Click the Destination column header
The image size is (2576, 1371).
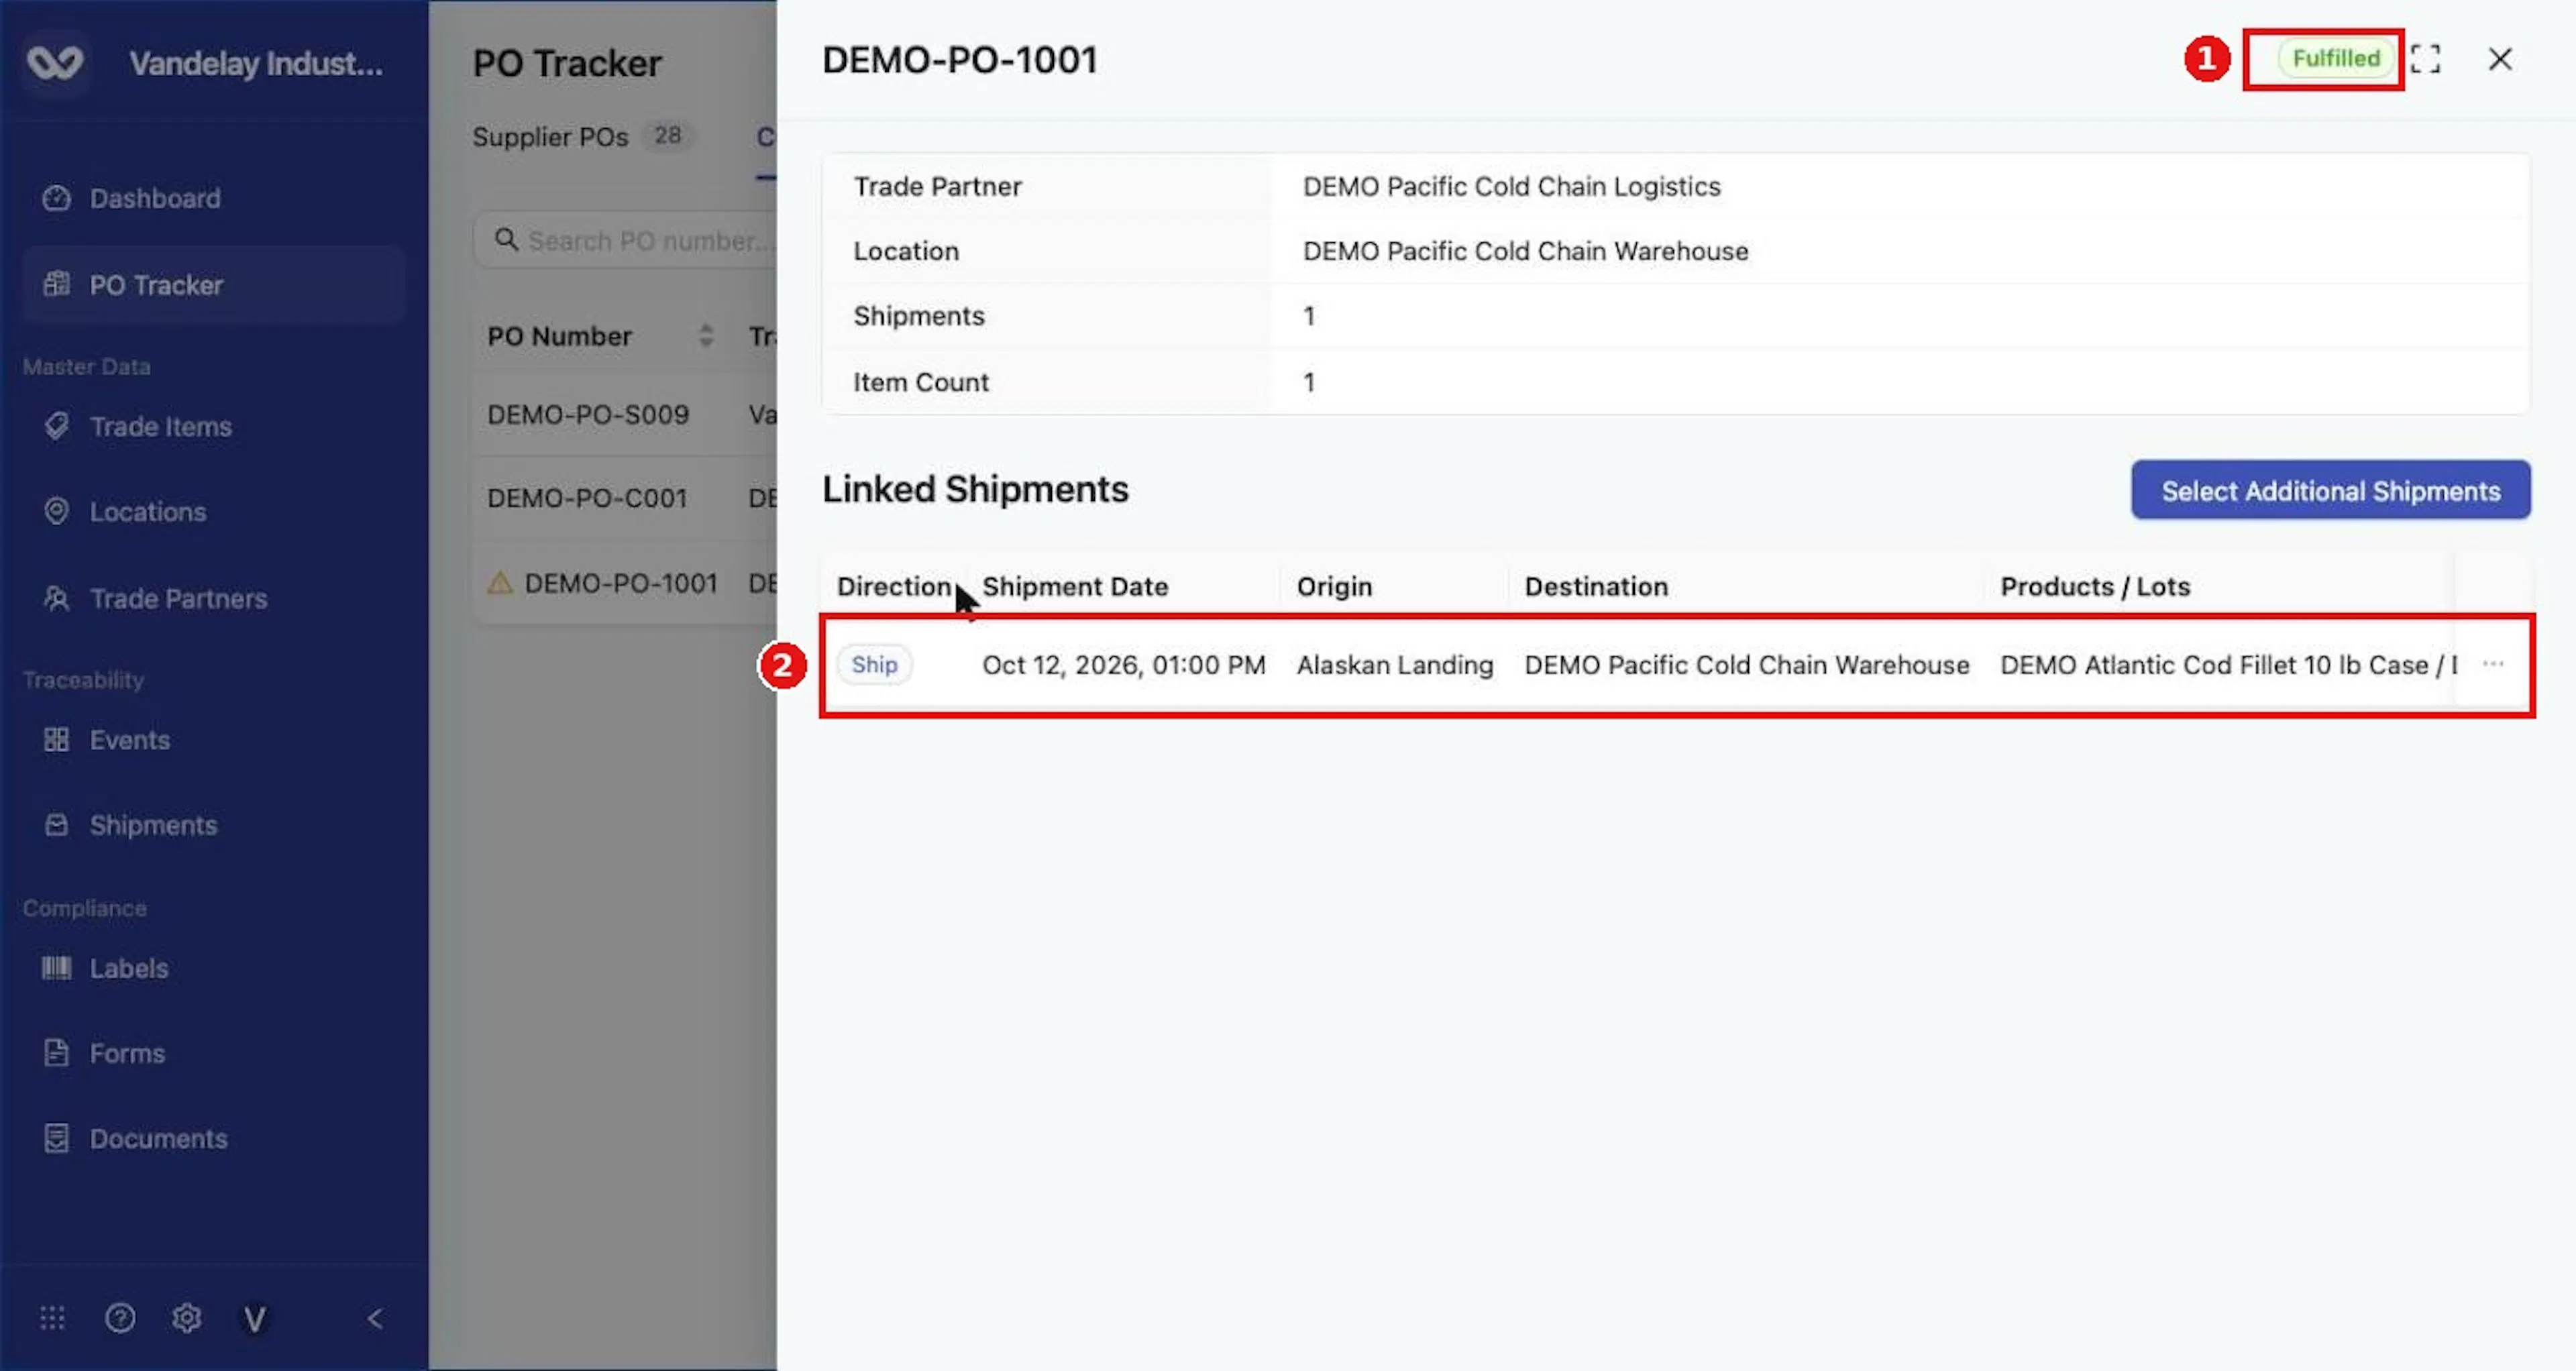pos(1596,587)
